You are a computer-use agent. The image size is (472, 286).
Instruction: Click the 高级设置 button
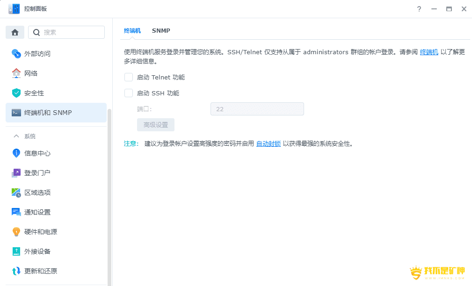point(155,124)
